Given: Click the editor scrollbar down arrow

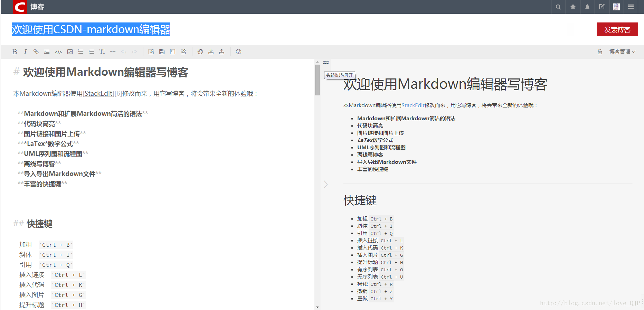Looking at the screenshot, I should [317, 307].
